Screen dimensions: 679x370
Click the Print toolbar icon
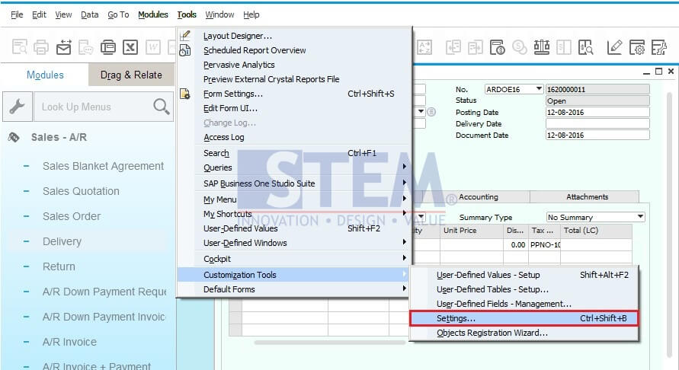click(x=41, y=46)
